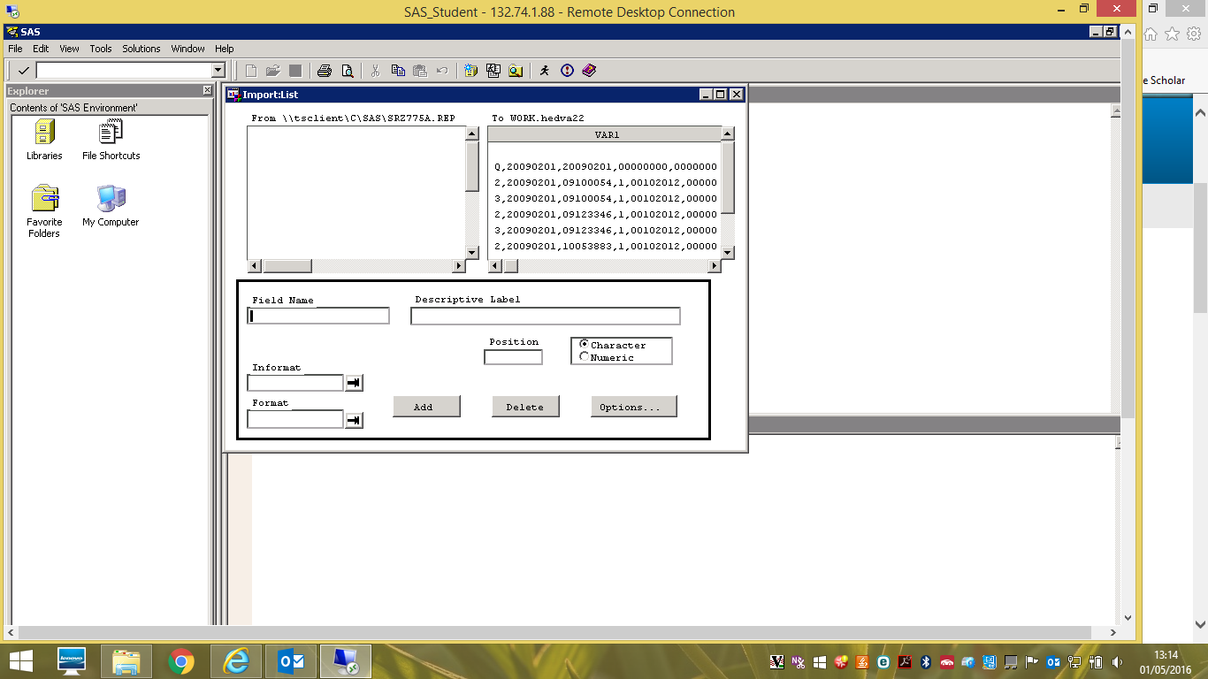
Task: Click the Cut icon on the toolbar
Action: [375, 71]
